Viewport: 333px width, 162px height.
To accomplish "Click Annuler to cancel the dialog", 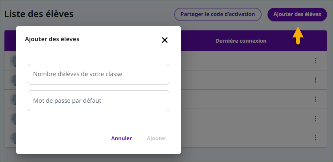I will coord(121,138).
